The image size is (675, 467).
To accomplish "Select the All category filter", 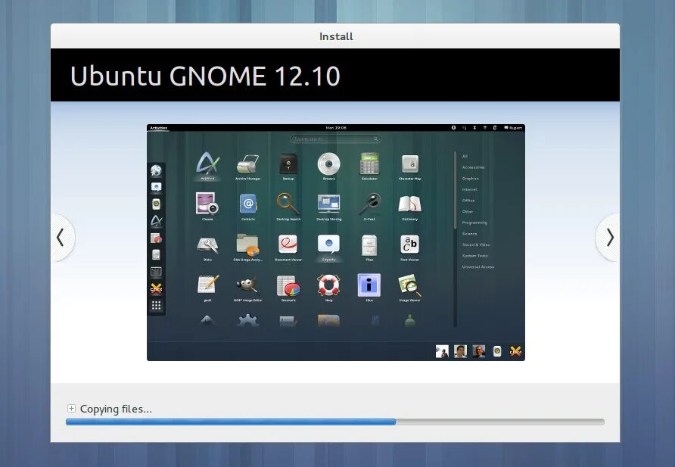I will (465, 156).
